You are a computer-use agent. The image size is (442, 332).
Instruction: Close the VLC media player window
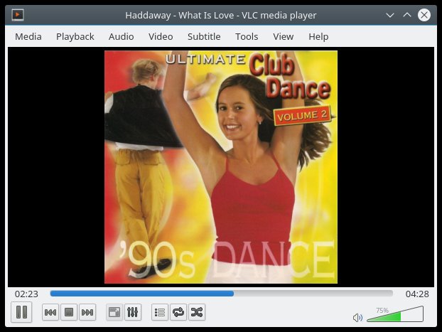click(x=424, y=15)
